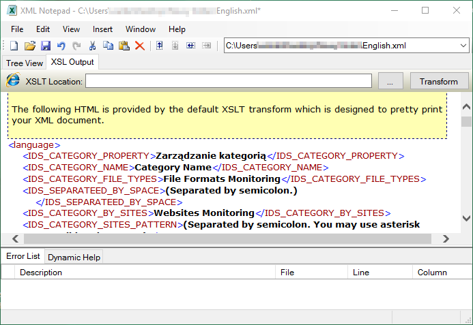Click the closing IDS_SEPARATEED_BY_SPACE tag
Viewport: 473px width, 325px height.
pos(109,202)
